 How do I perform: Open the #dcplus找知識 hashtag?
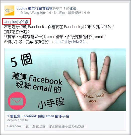click(x=16, y=22)
